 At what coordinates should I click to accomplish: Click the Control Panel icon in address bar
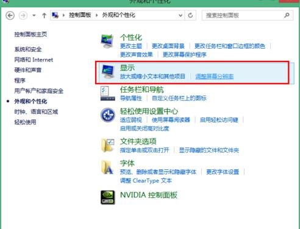pyautogui.click(x=55, y=15)
